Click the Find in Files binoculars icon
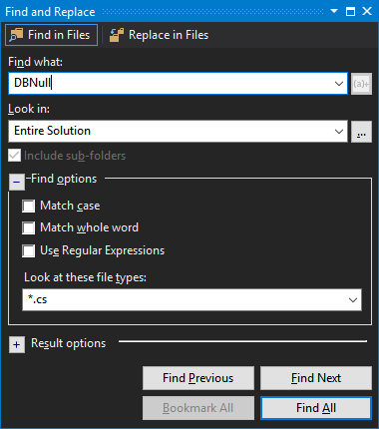This screenshot has width=379, height=429. pos(16,35)
